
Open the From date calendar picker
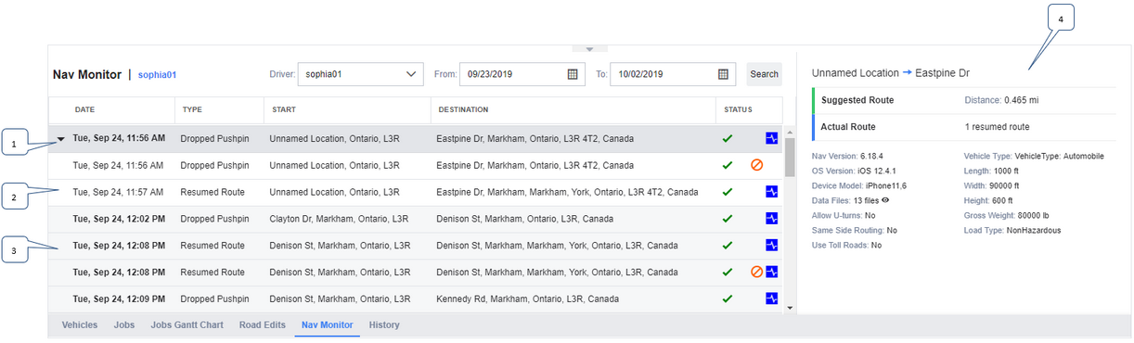[573, 74]
